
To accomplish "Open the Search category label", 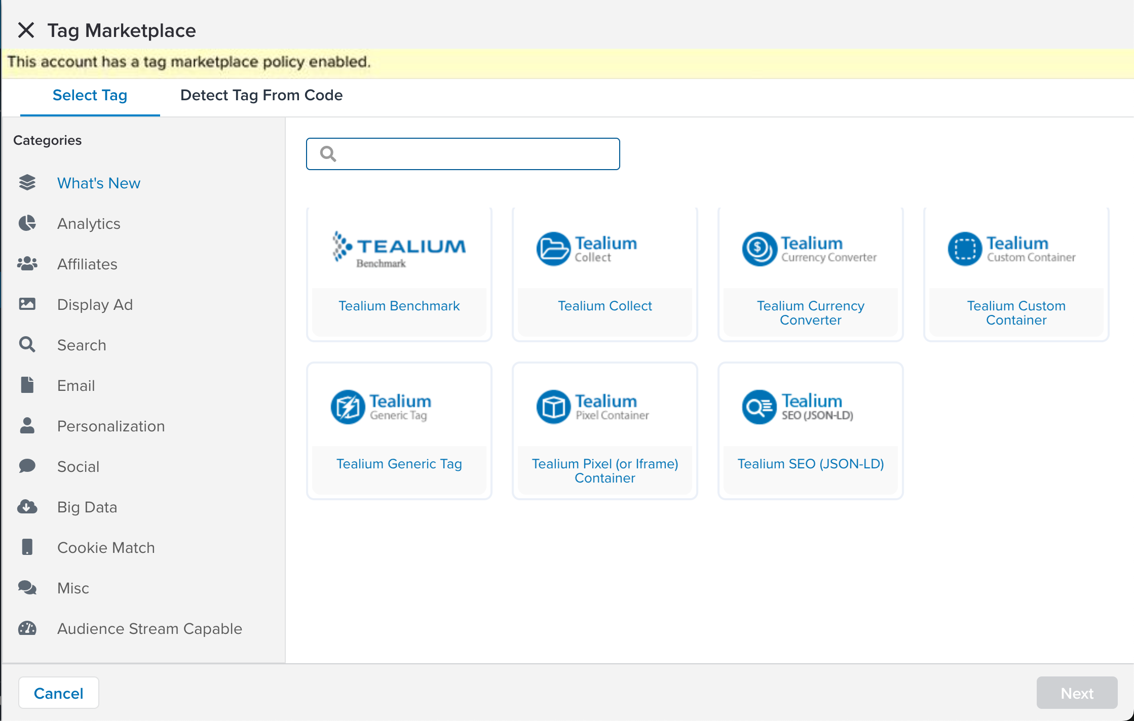I will click(x=82, y=345).
